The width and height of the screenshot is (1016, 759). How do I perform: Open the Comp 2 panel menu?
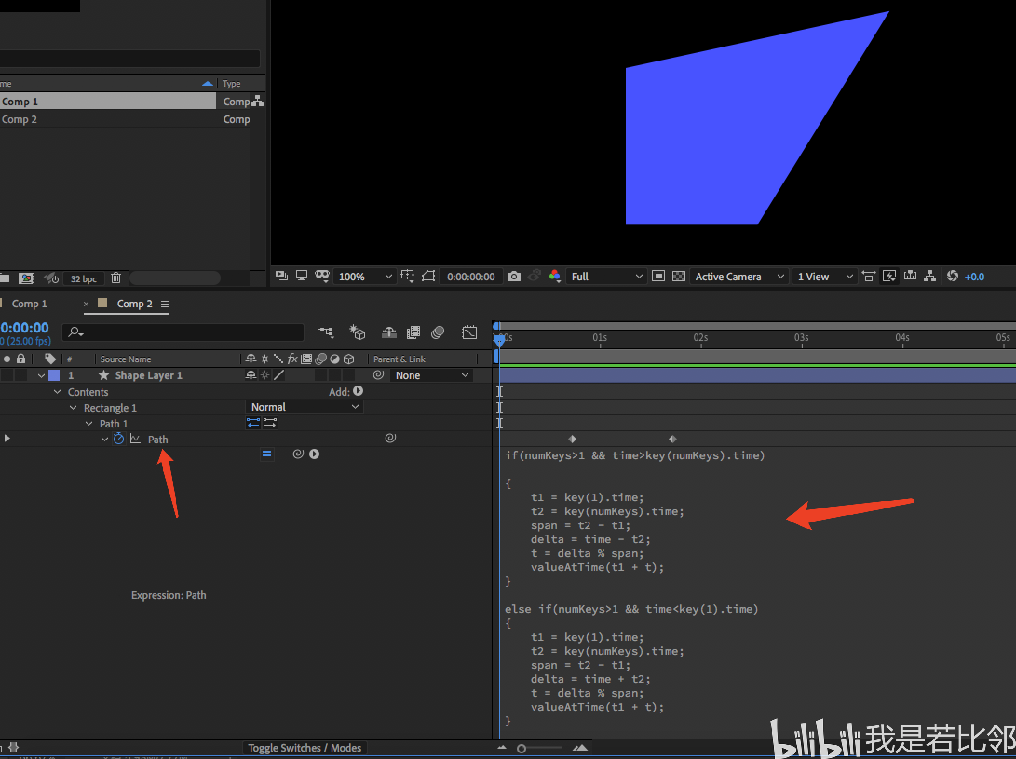pyautogui.click(x=165, y=304)
